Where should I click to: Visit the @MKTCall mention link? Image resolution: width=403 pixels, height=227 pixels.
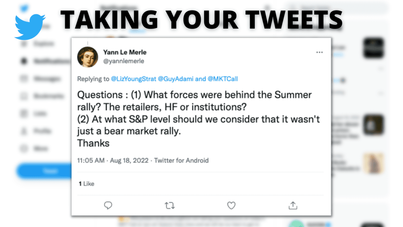pos(223,79)
